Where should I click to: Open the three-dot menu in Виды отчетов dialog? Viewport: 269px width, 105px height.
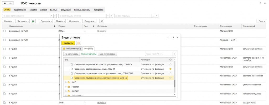(x=168, y=37)
